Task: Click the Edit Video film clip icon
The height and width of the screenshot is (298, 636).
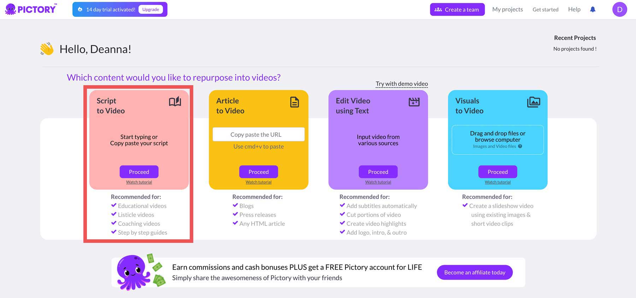Action: point(414,102)
